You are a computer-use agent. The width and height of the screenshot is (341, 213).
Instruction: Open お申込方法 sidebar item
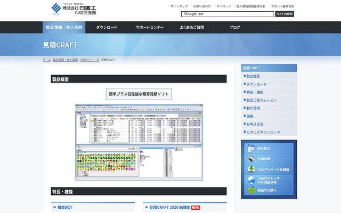(269, 124)
